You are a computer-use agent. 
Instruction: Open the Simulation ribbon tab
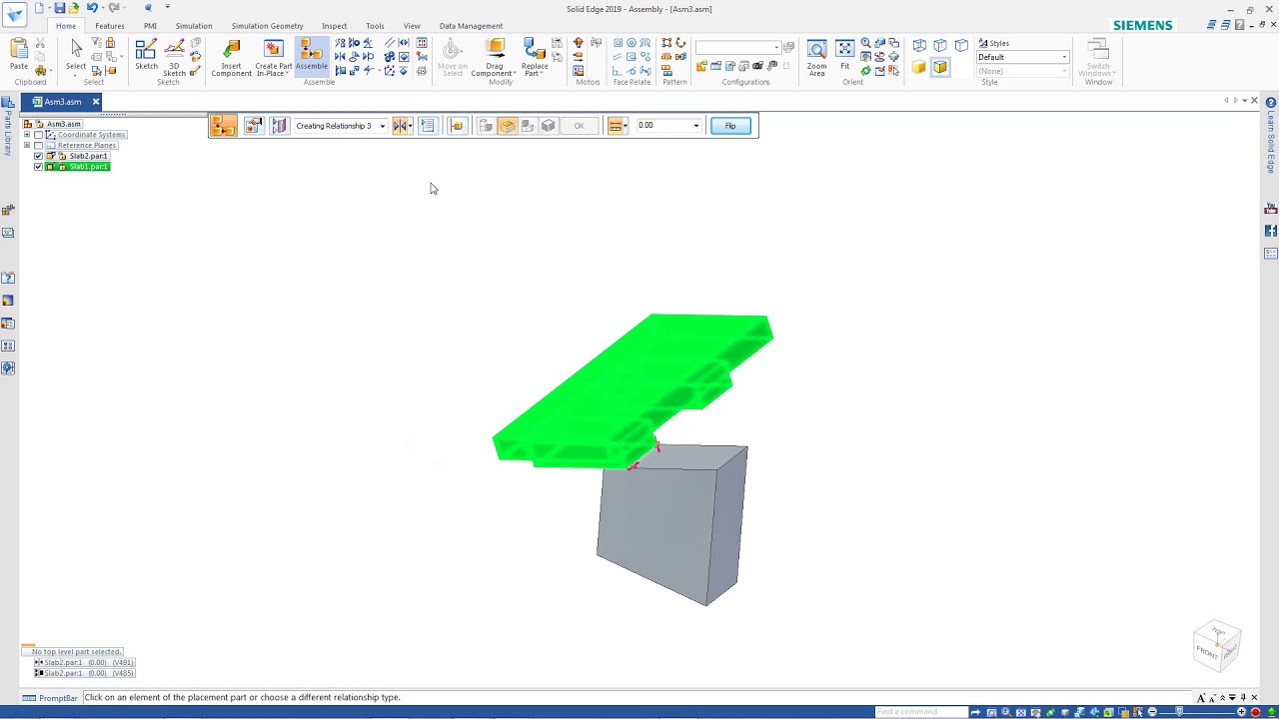(x=194, y=26)
